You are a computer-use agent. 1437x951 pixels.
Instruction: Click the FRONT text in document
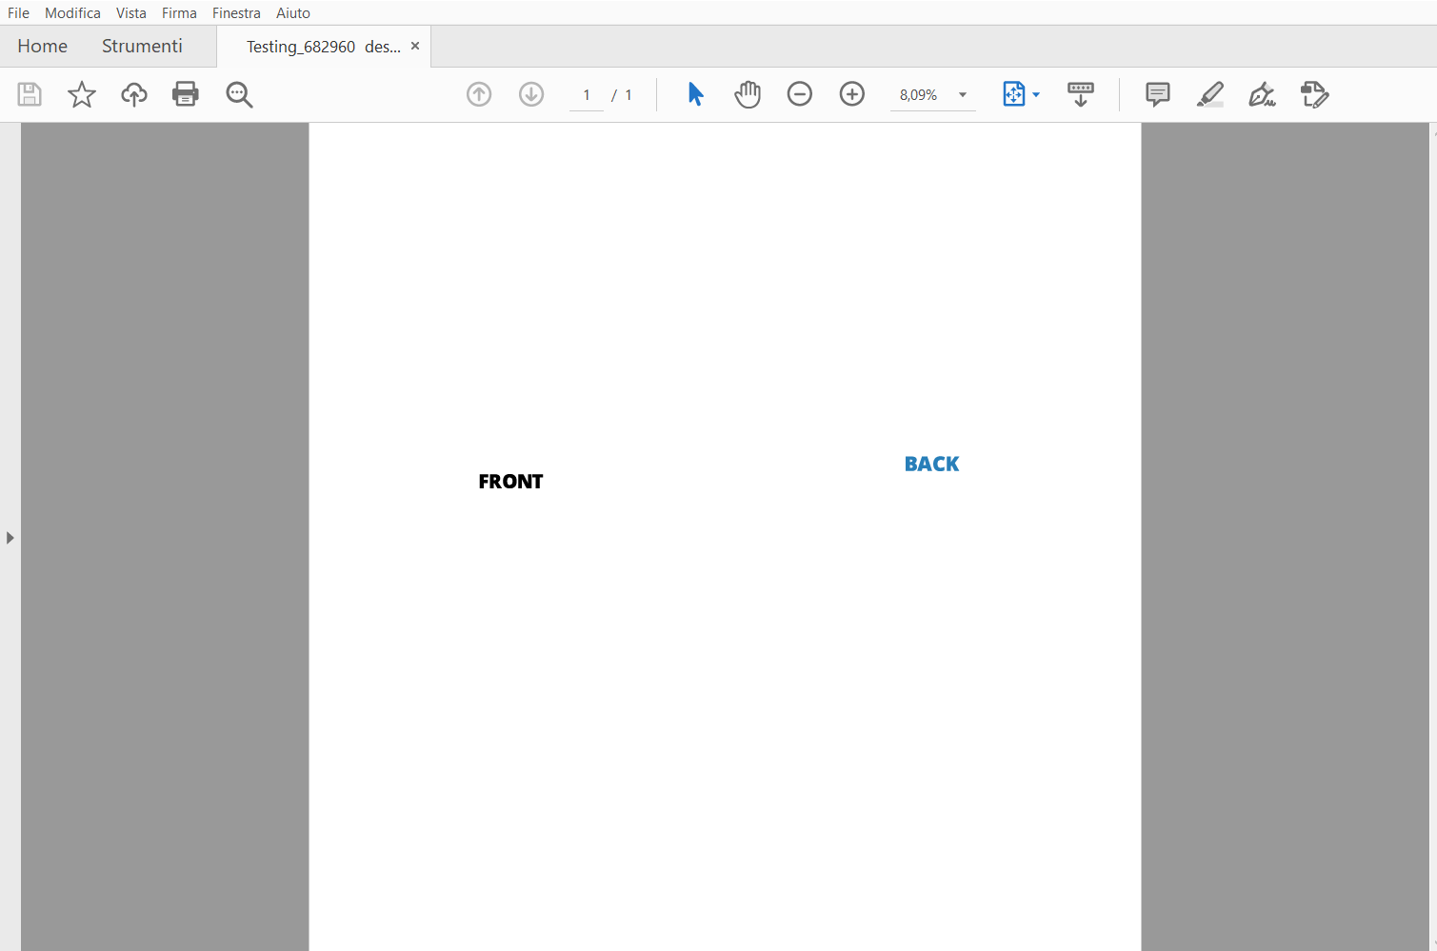coord(510,482)
